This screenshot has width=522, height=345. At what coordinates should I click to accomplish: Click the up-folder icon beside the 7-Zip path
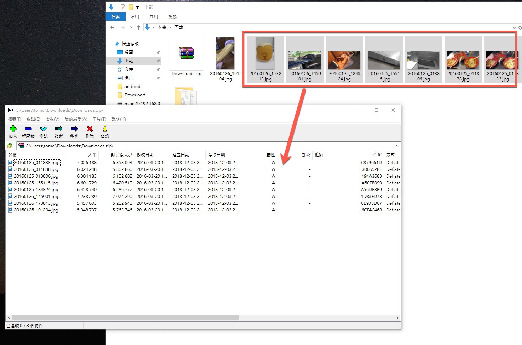[10, 146]
